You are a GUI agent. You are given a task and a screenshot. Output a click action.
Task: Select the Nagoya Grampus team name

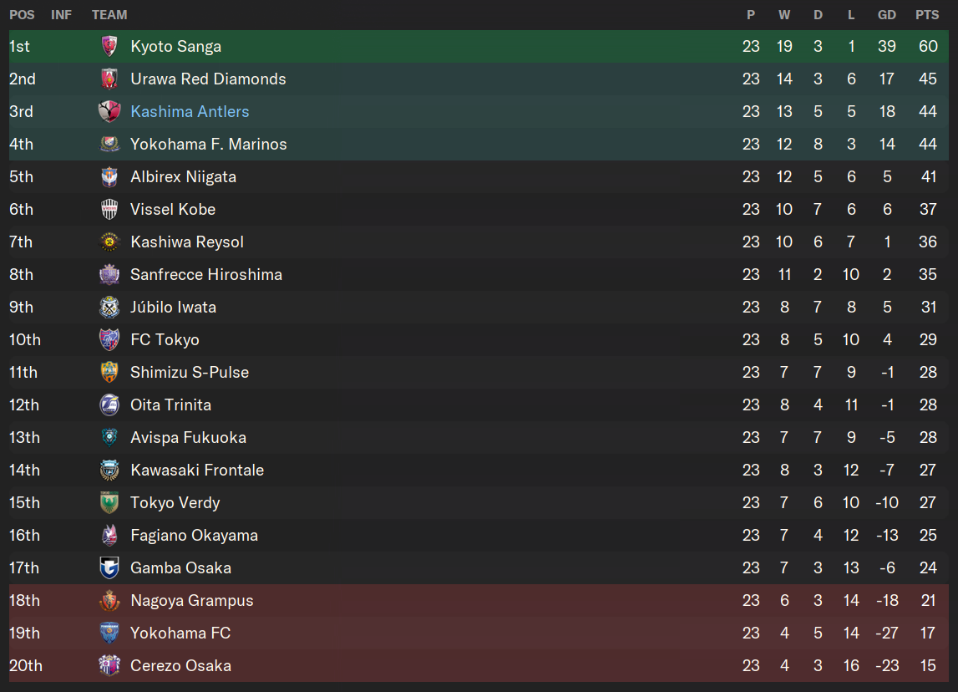[x=192, y=600]
